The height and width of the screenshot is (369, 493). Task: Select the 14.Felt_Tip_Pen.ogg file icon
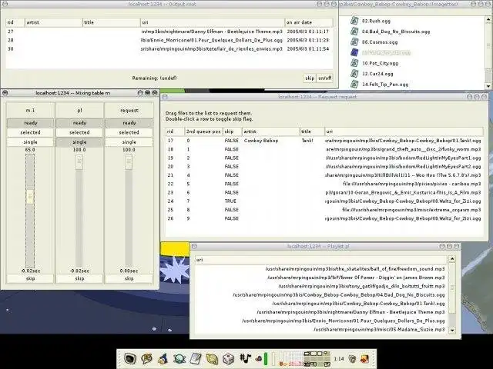point(354,84)
